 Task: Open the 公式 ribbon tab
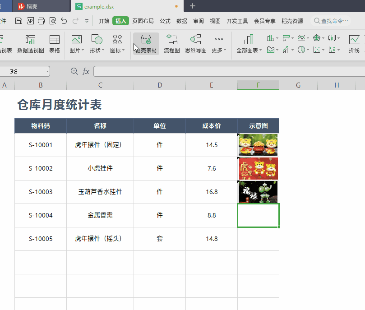pyautogui.click(x=165, y=21)
